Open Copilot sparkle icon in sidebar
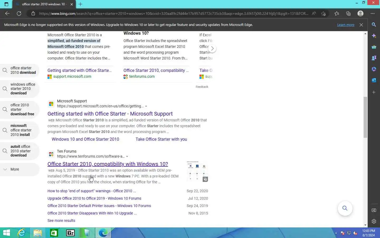380x238 pixels. [374, 36]
